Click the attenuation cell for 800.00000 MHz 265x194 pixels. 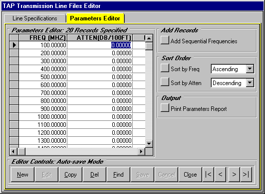tap(100, 100)
